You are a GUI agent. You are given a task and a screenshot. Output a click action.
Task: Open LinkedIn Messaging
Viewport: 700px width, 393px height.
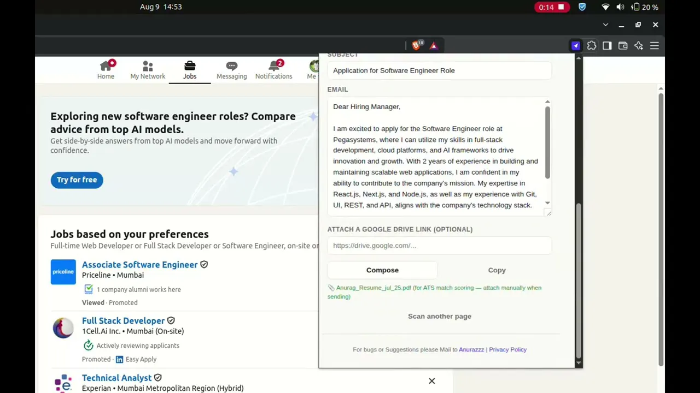[x=231, y=70]
